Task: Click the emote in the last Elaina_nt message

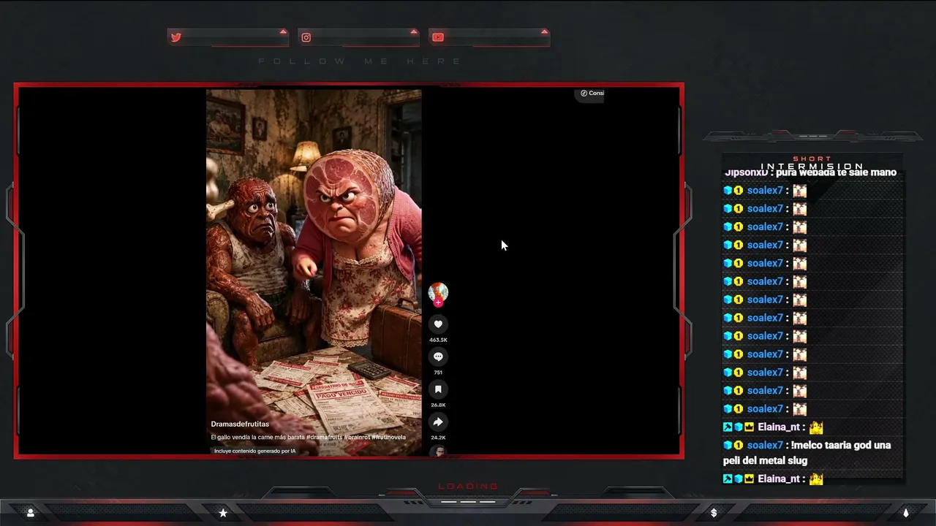Action: (x=816, y=479)
